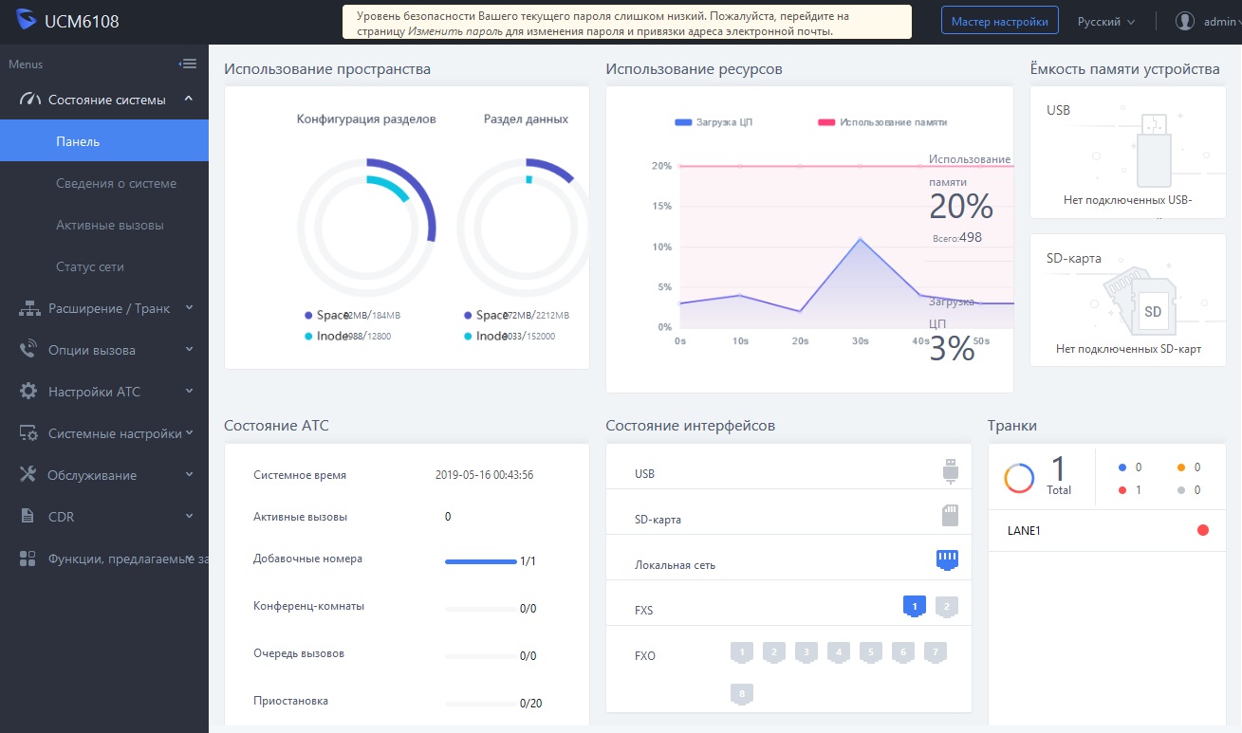
Task: Click the SD card icon in interface status
Action: pyautogui.click(x=950, y=515)
